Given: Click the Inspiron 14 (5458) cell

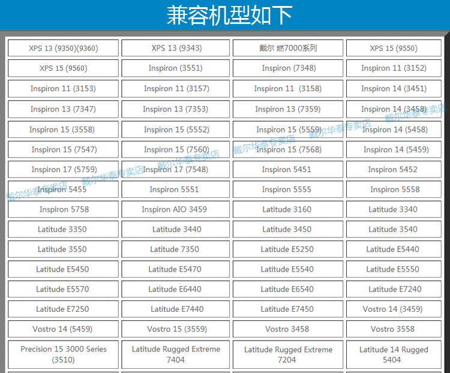Looking at the screenshot, I should pos(394,130).
